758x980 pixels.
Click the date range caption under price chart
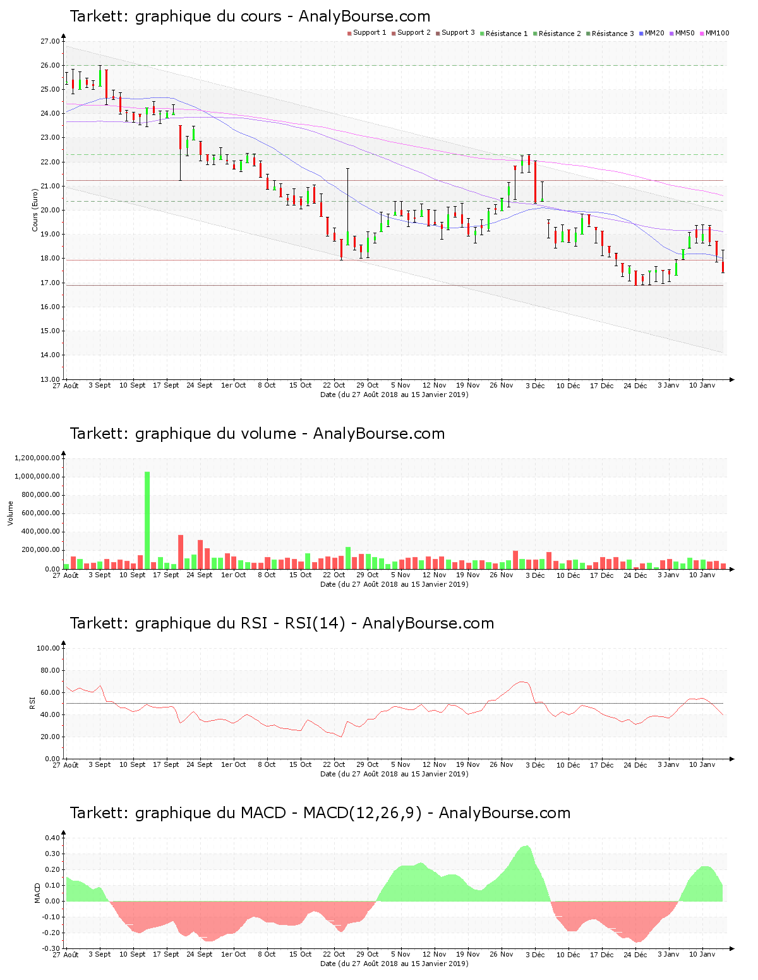coord(394,395)
